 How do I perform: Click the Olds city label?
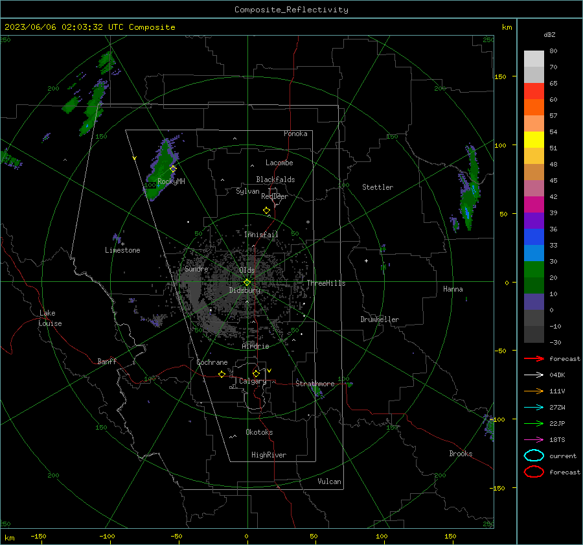pyautogui.click(x=247, y=270)
